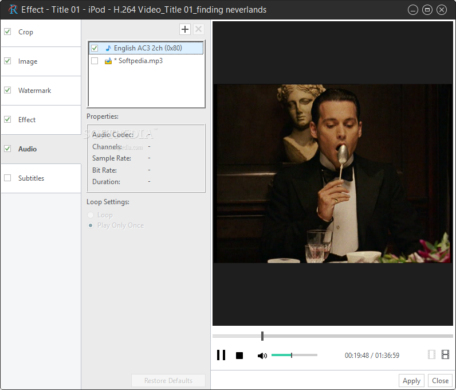Click the Channels property label
Viewport: 456px width, 390px height.
[x=107, y=146]
